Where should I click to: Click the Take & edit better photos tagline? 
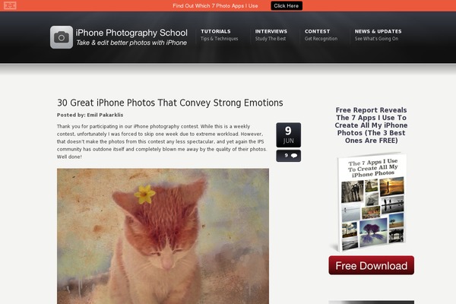click(131, 43)
